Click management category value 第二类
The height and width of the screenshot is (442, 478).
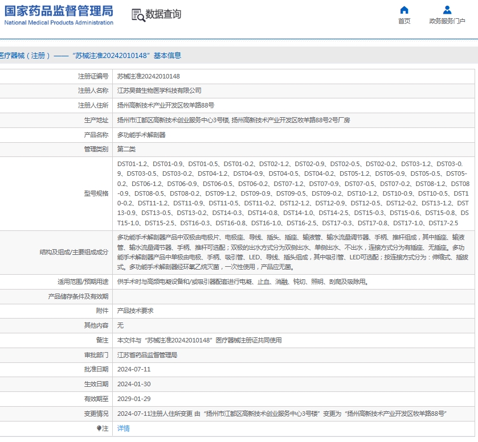pyautogui.click(x=126, y=149)
